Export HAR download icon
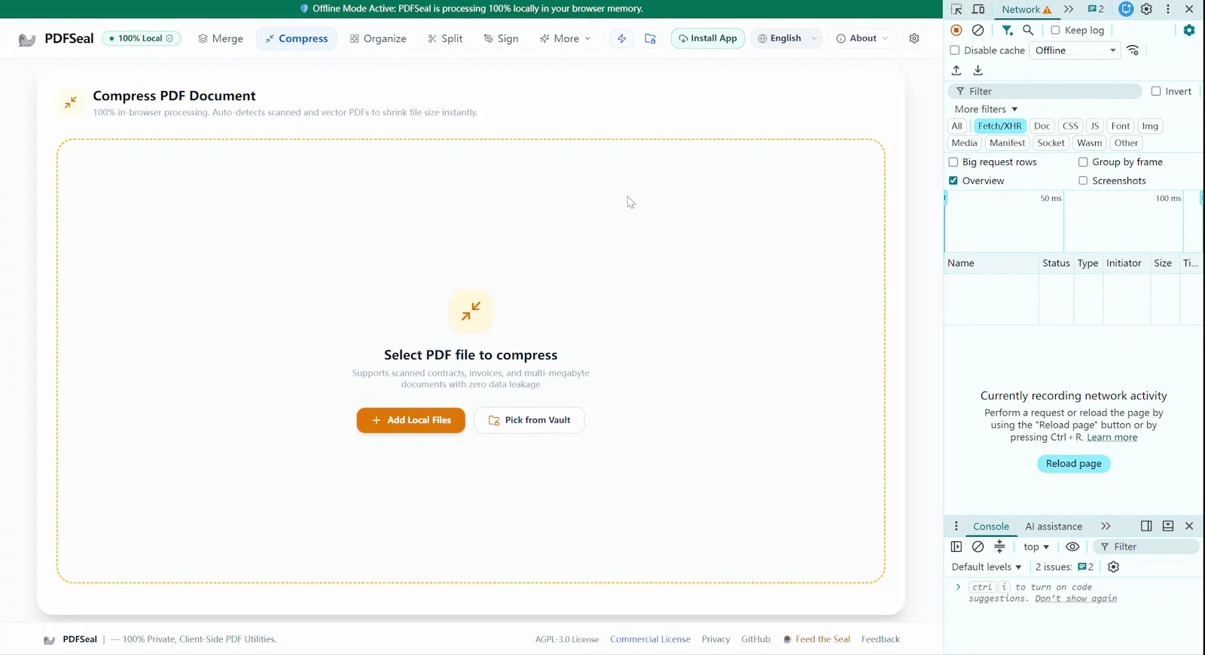 [978, 70]
